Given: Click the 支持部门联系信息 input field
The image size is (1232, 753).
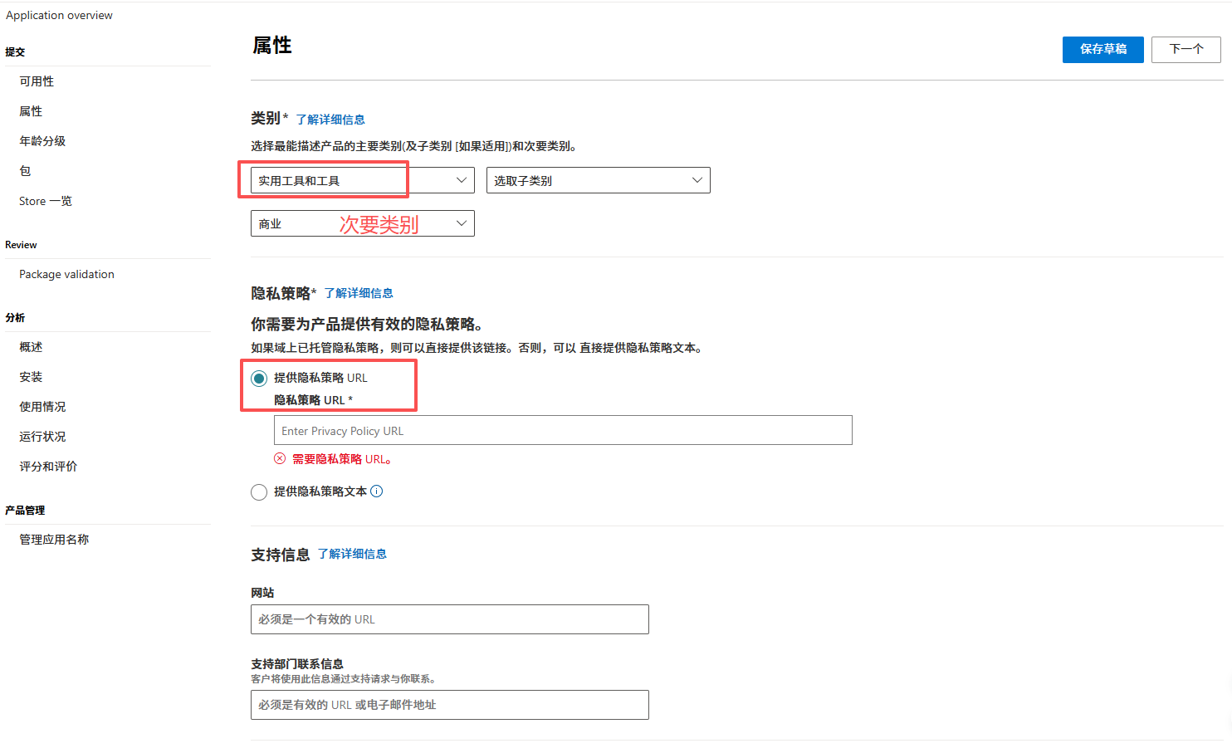Looking at the screenshot, I should click(x=449, y=705).
